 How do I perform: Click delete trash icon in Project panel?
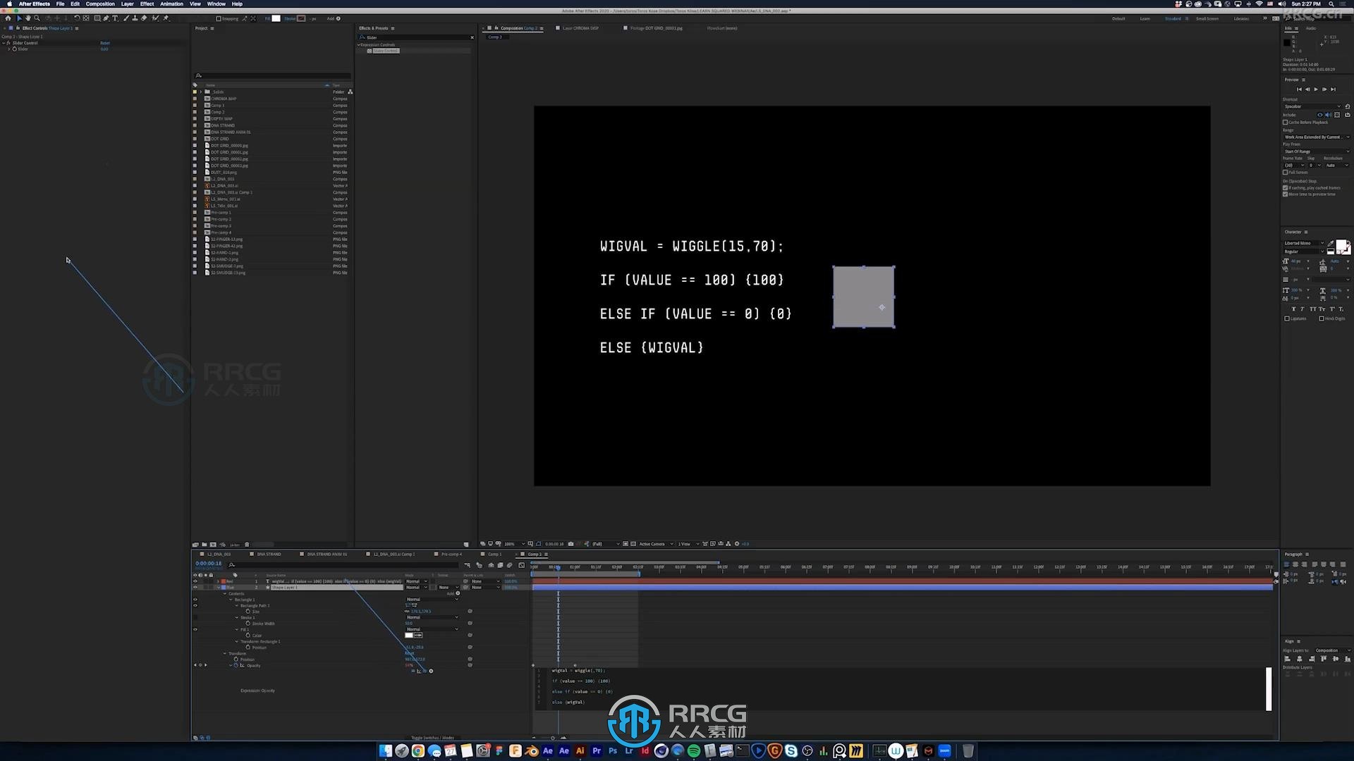coord(247,544)
